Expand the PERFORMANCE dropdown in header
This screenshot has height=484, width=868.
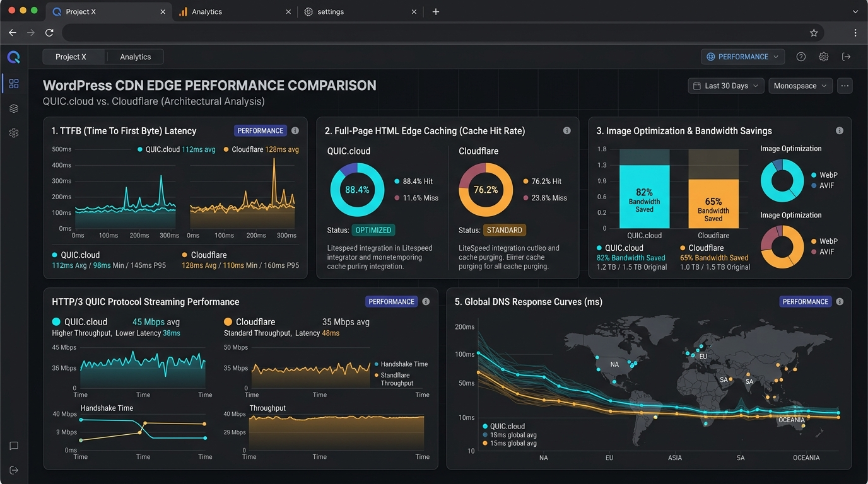tap(743, 57)
